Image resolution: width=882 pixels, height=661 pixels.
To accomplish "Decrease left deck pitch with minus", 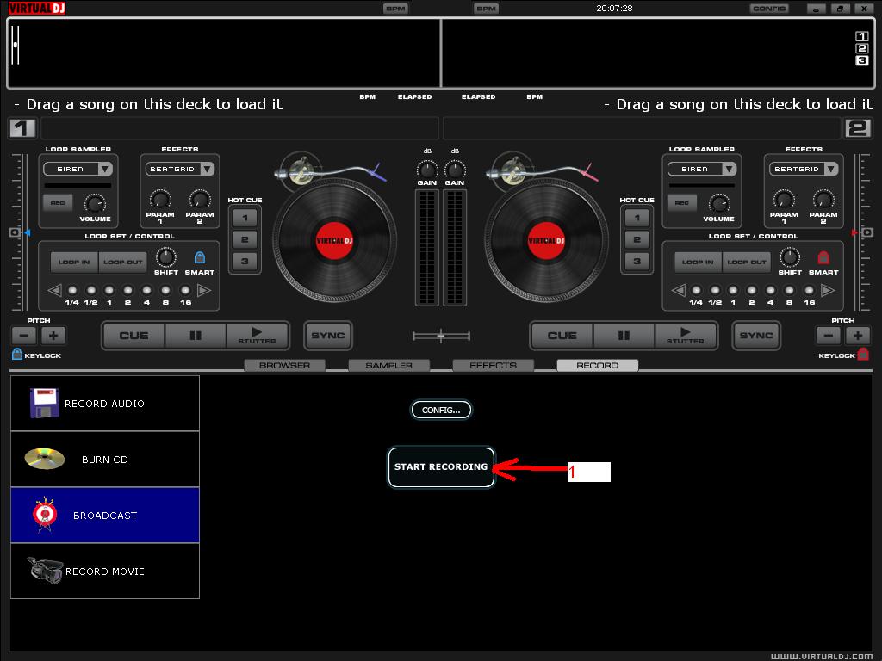I will (x=24, y=336).
